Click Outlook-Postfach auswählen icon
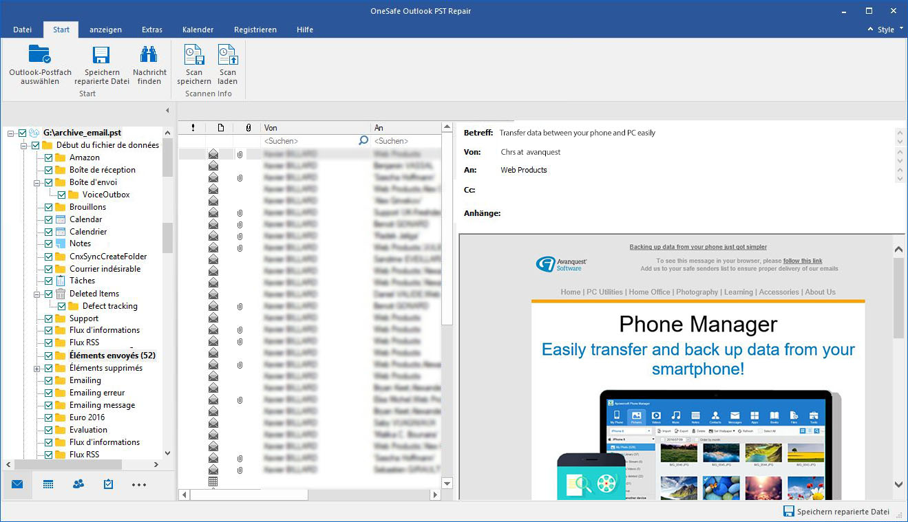 tap(40, 54)
